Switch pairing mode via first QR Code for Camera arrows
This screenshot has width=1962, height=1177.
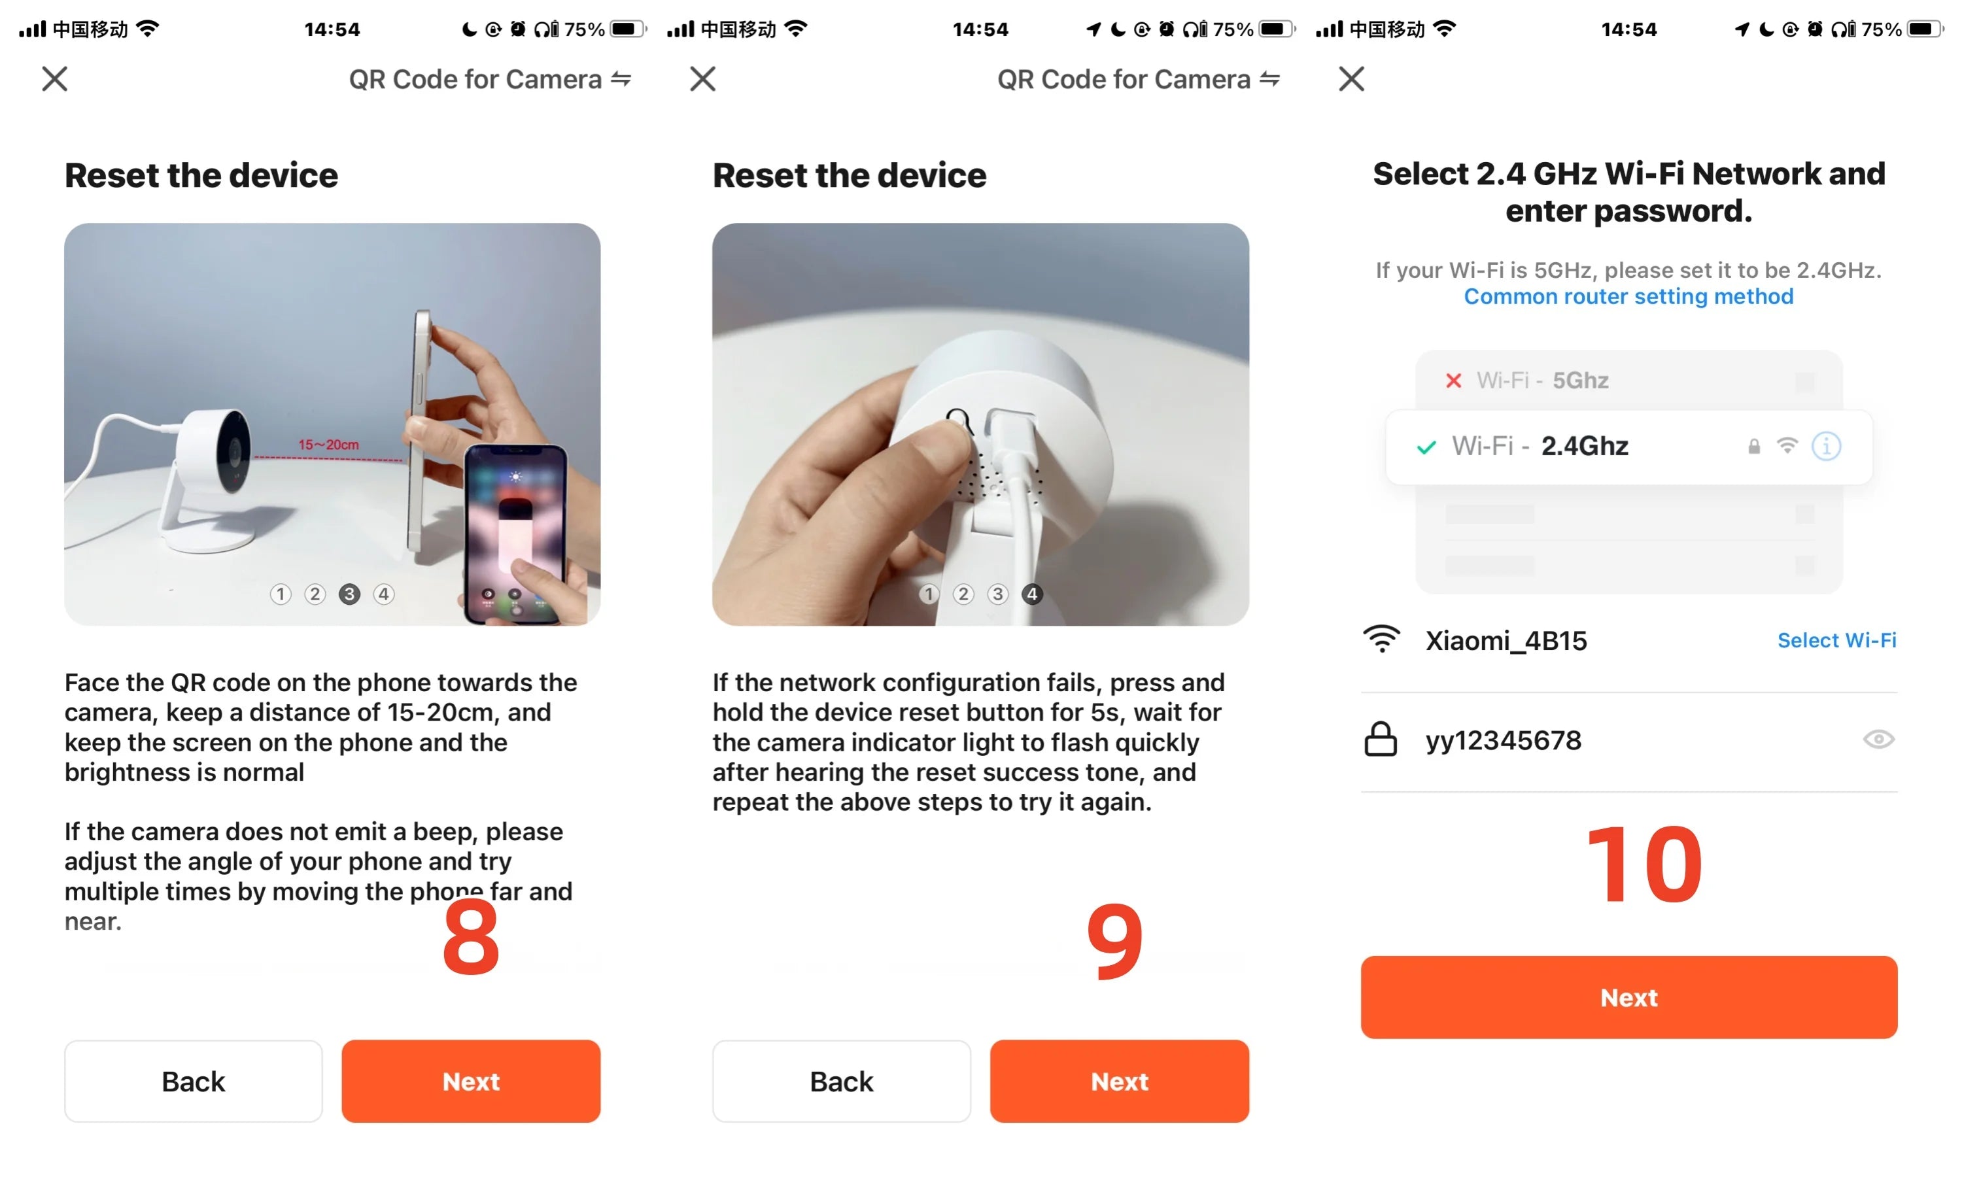(x=621, y=78)
